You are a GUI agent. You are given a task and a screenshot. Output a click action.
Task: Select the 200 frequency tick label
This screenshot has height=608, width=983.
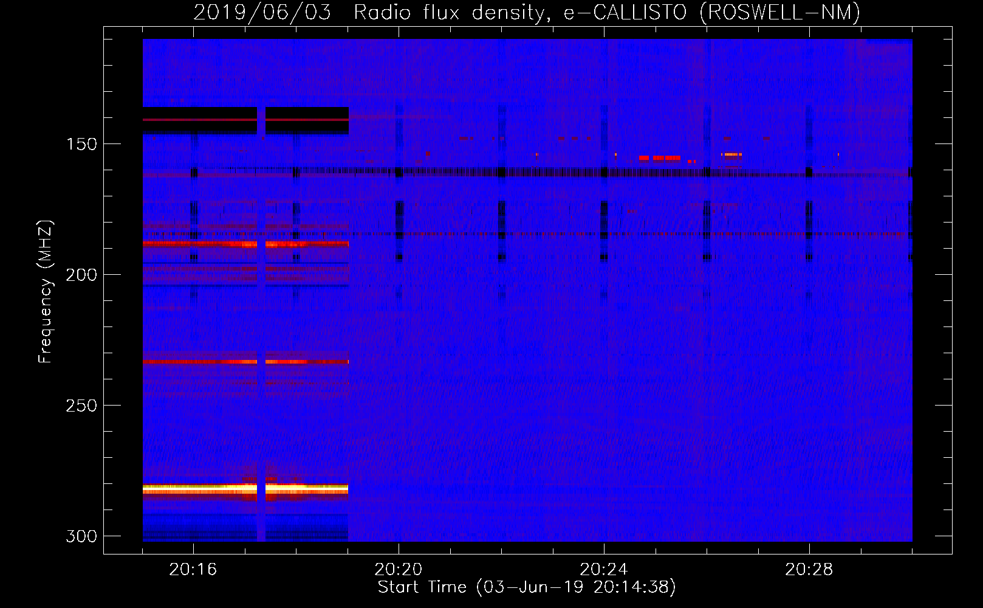tap(81, 275)
